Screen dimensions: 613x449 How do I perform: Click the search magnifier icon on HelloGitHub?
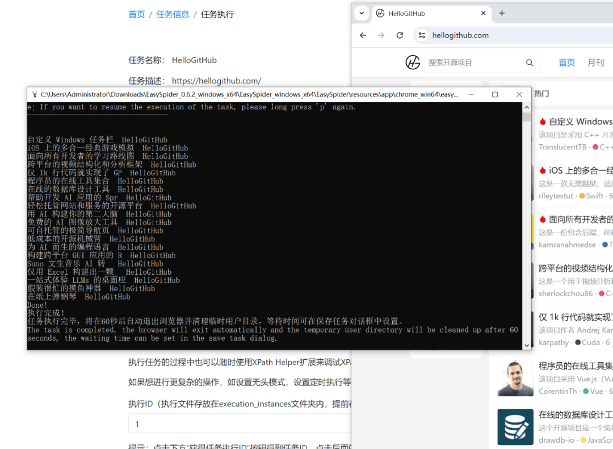click(x=530, y=62)
